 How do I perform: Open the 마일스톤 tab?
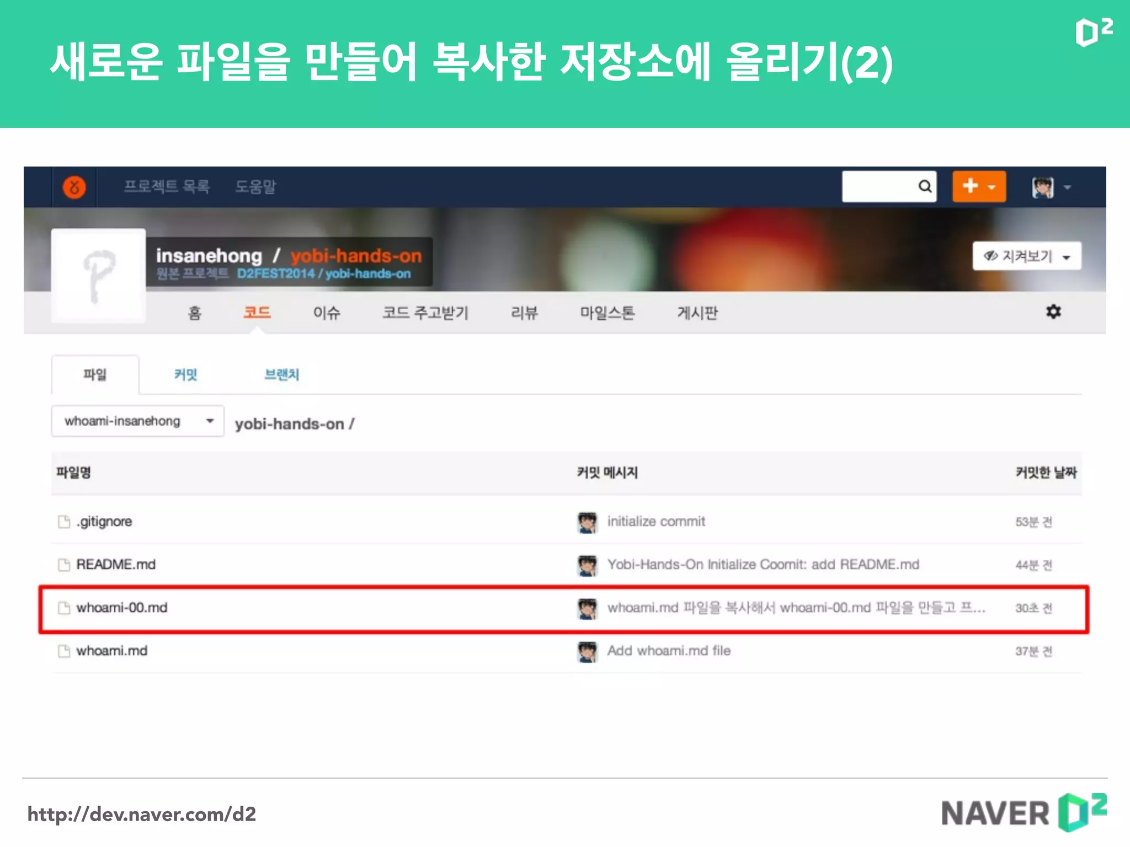click(607, 313)
